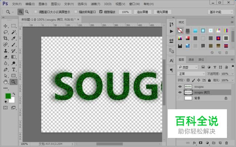Hide the sougou 拷贝 layer
Screen dimensions: 236x147
pyautogui.click(x=180, y=93)
